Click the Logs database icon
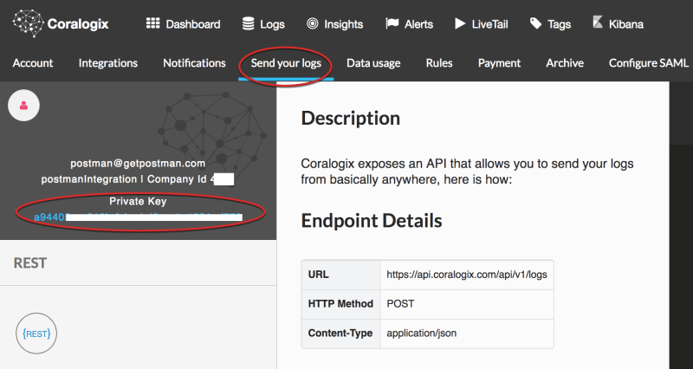The height and width of the screenshot is (369, 693). 249,23
